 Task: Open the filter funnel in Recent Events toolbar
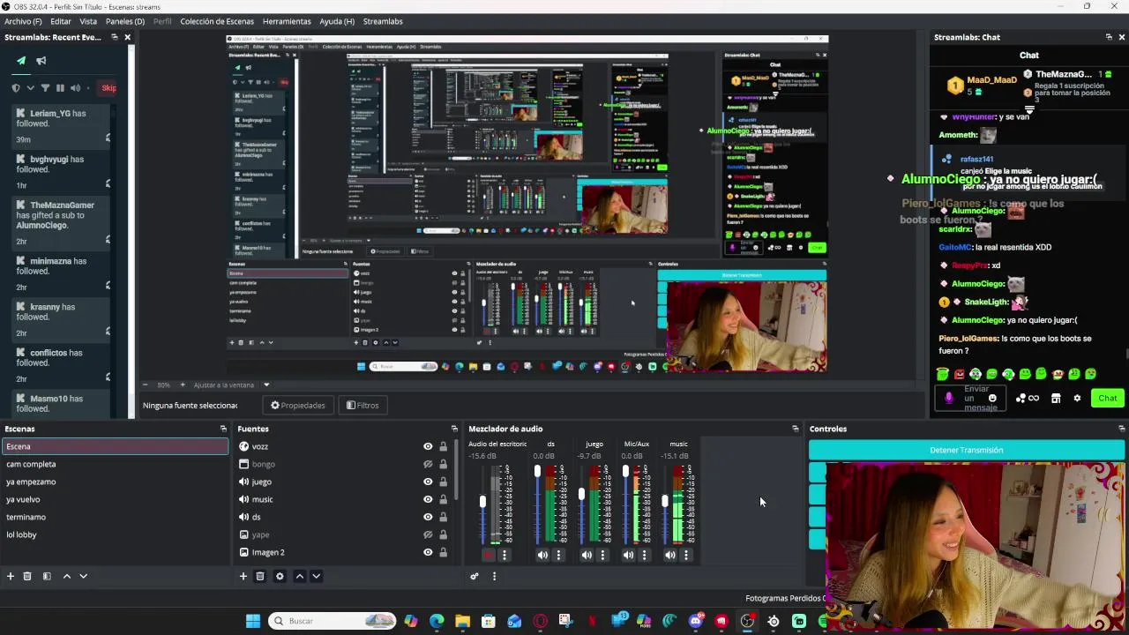tap(45, 88)
